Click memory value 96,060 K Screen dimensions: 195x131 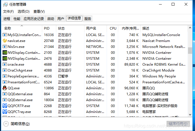click(x=131, y=88)
